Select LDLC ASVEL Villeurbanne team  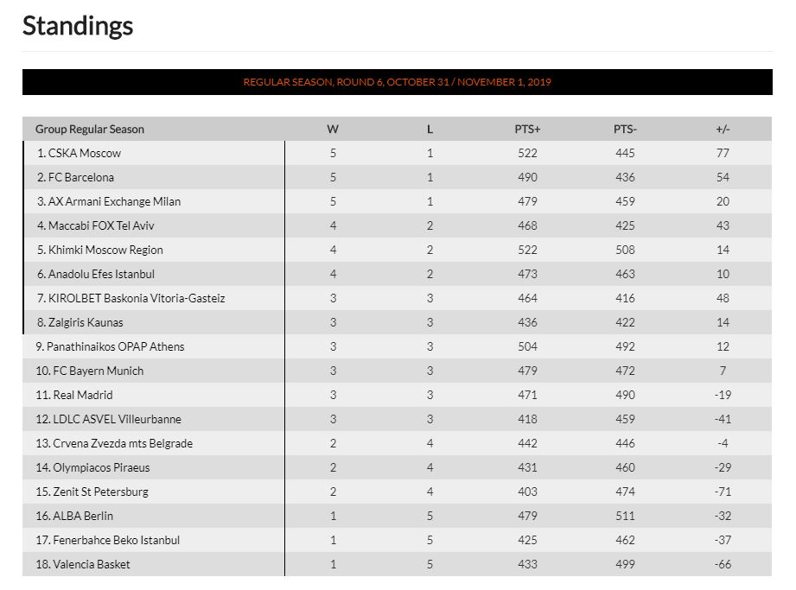(x=117, y=420)
